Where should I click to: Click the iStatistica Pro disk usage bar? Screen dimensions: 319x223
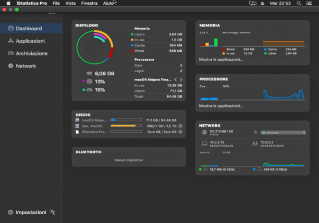[x=126, y=132]
